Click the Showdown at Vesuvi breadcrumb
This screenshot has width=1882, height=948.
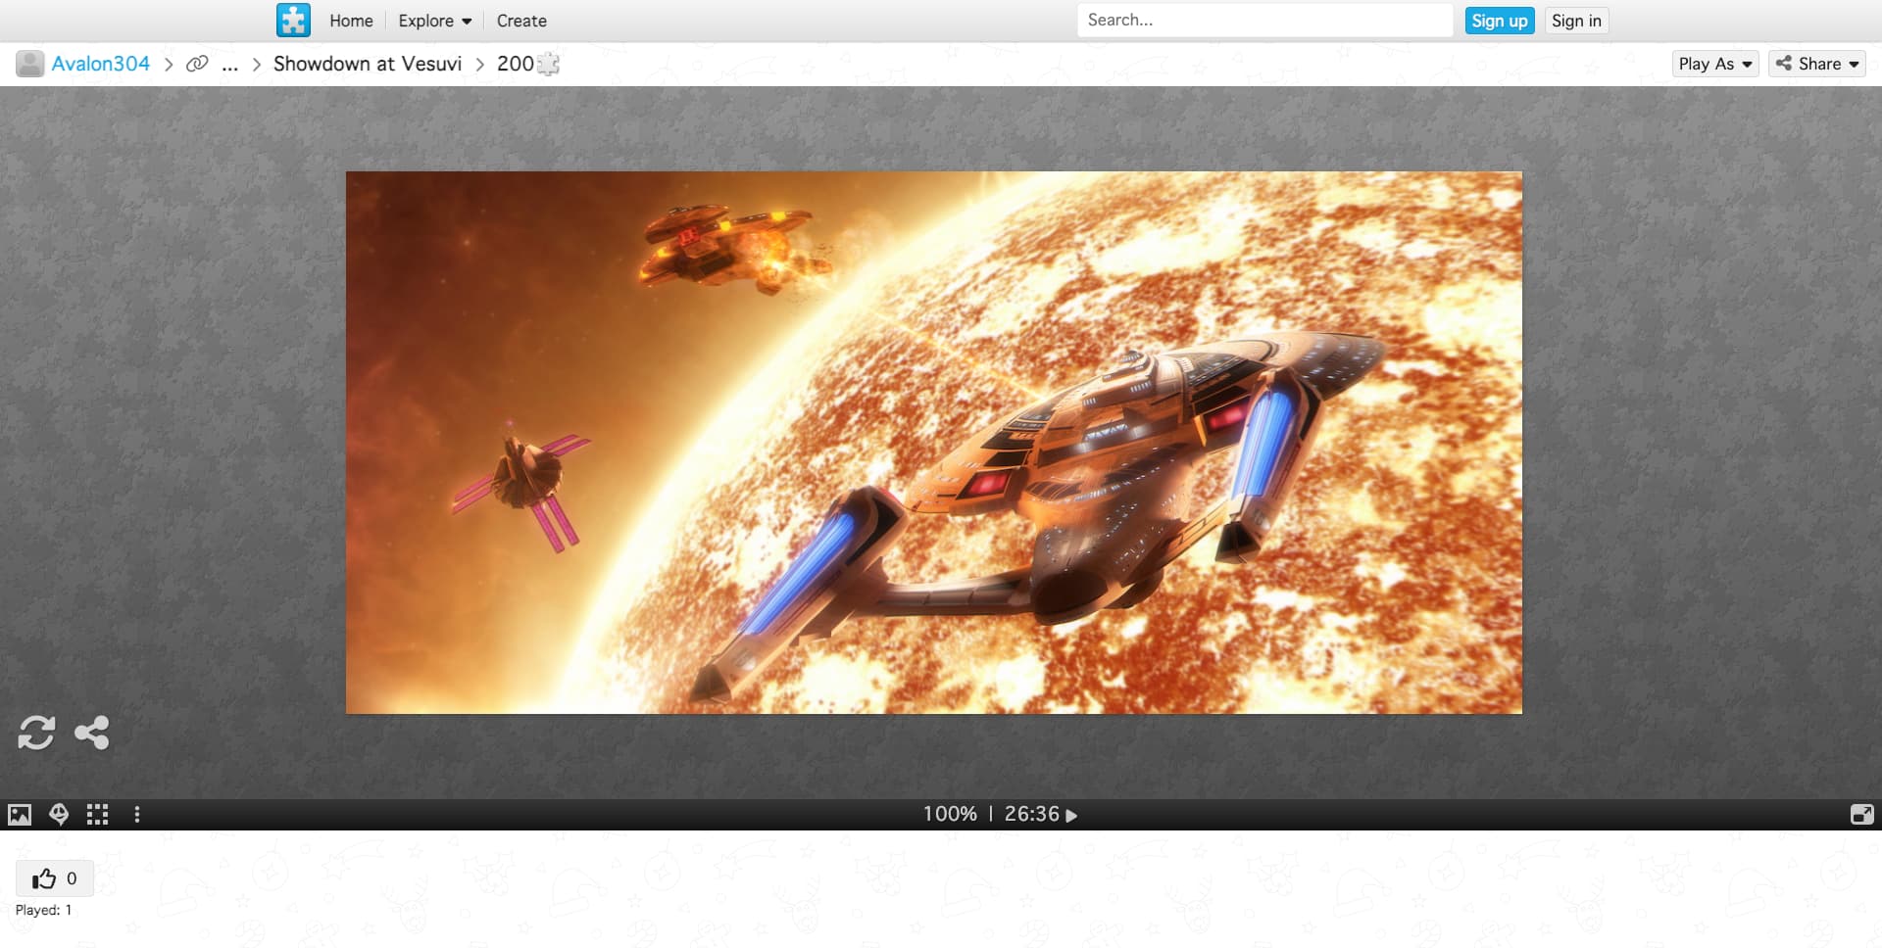coord(368,64)
